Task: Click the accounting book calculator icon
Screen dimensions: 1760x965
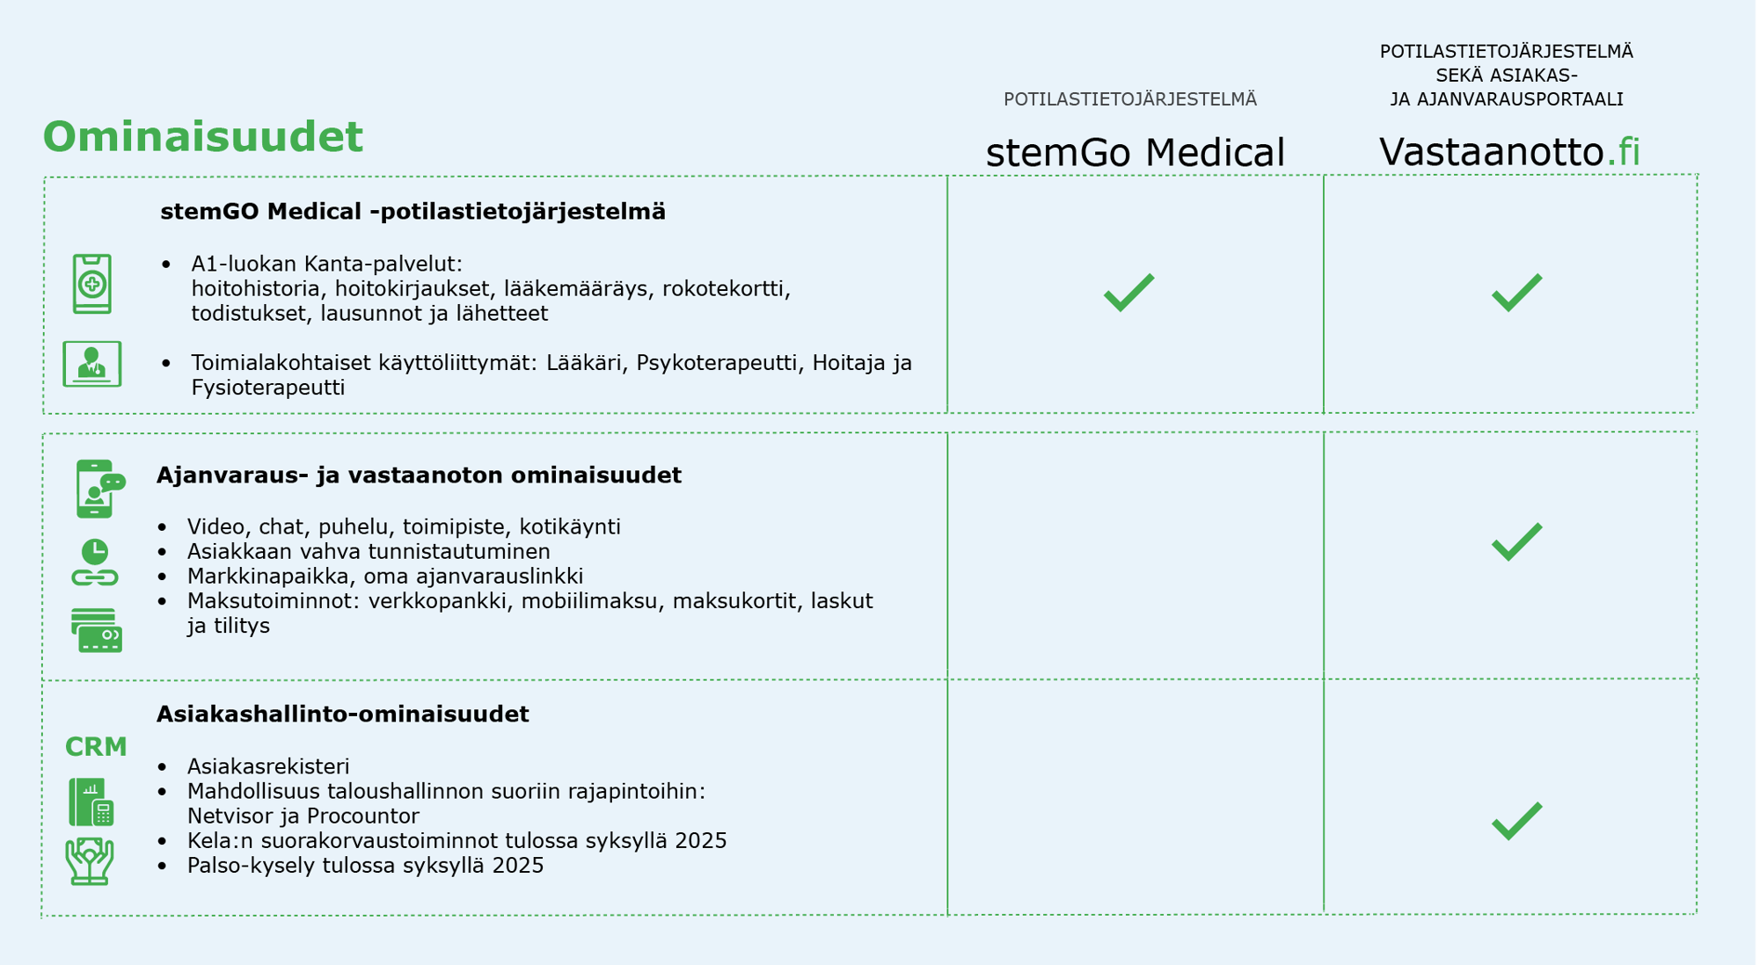Action: tap(91, 802)
